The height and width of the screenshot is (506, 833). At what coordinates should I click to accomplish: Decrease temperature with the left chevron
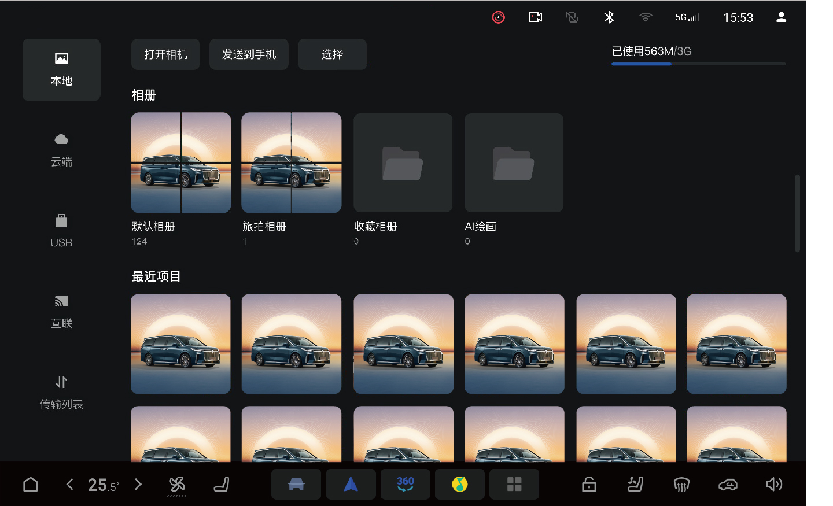click(x=69, y=484)
